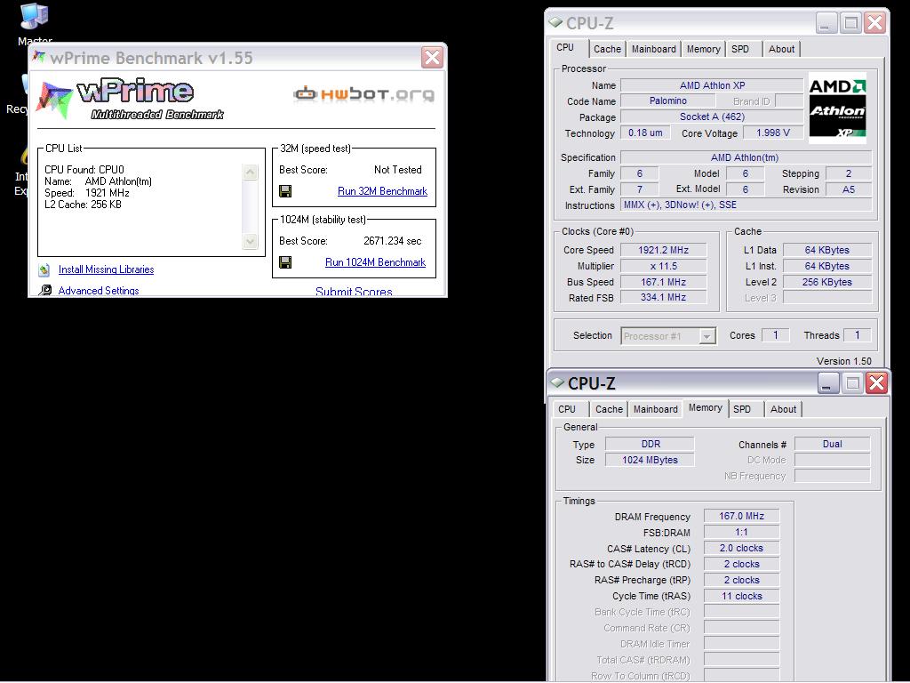Minimize the upper CPU-Z window
The height and width of the screenshot is (683, 910).
(x=826, y=22)
